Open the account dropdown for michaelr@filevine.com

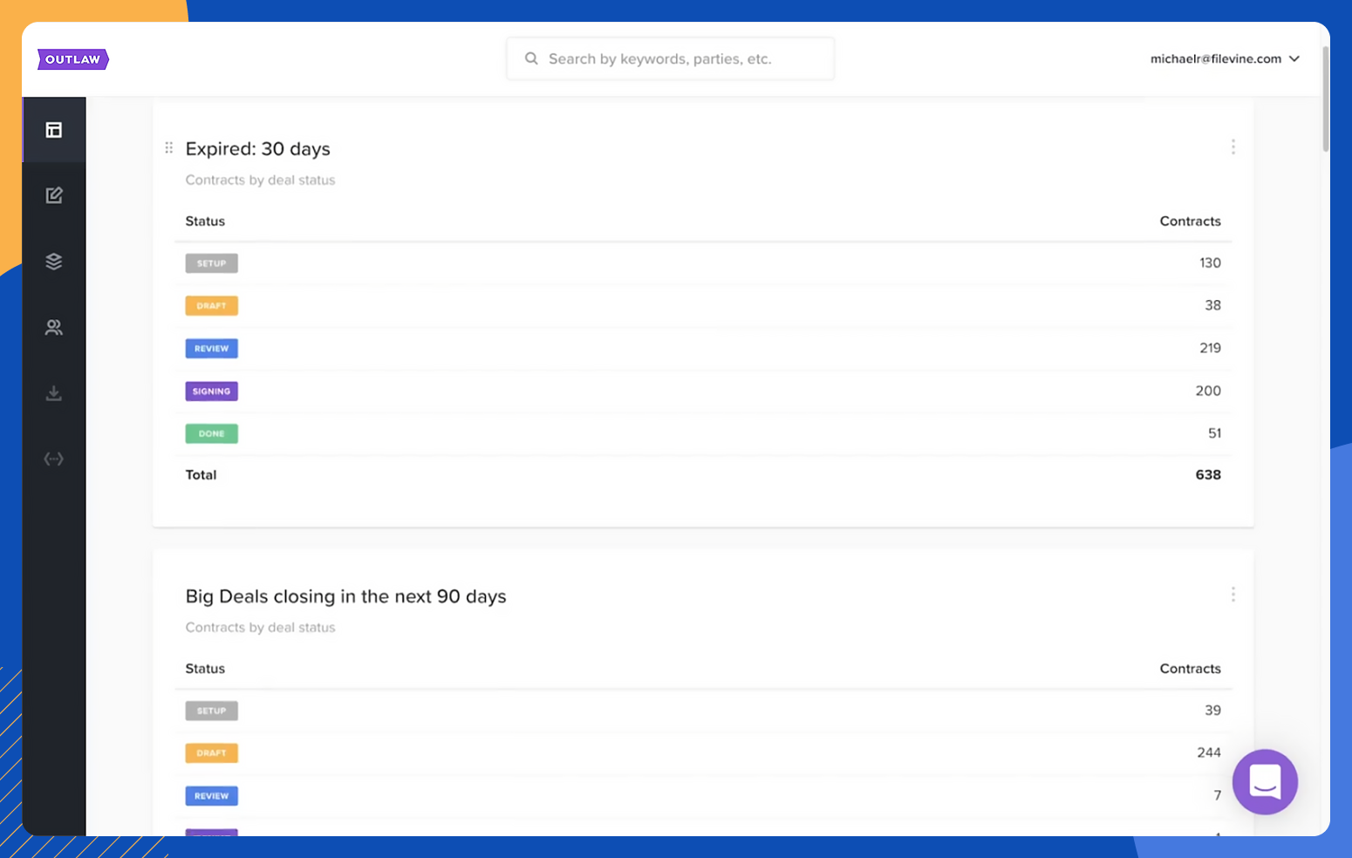tap(1224, 58)
